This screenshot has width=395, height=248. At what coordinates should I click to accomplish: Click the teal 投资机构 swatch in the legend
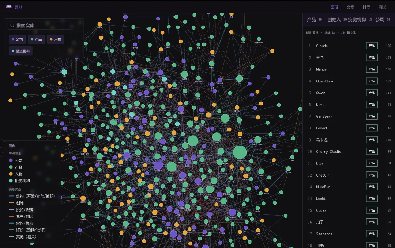[11, 181]
